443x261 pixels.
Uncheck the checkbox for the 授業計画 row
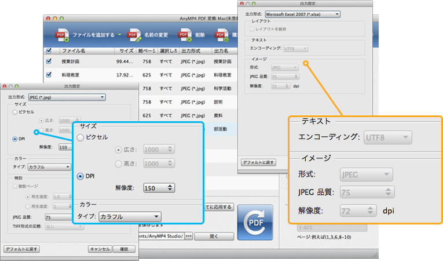49,61
